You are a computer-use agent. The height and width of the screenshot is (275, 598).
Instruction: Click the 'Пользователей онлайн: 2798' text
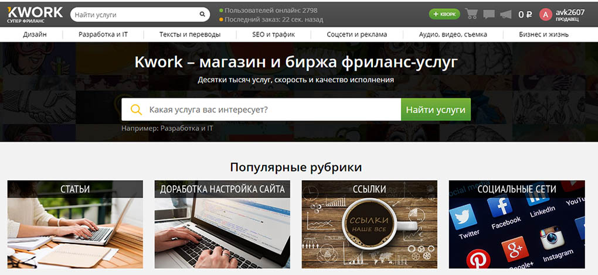271,11
